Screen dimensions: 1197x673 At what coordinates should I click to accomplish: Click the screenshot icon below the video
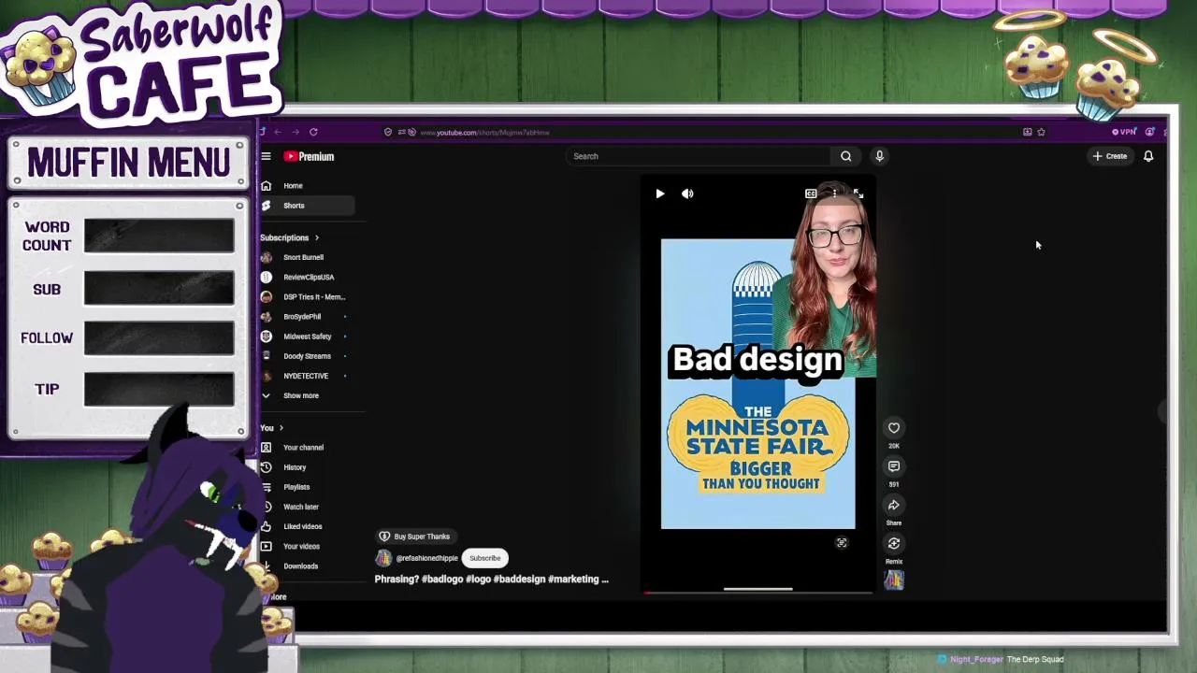coord(842,543)
